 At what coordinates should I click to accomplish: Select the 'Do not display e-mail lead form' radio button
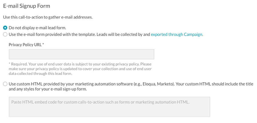[5, 28]
